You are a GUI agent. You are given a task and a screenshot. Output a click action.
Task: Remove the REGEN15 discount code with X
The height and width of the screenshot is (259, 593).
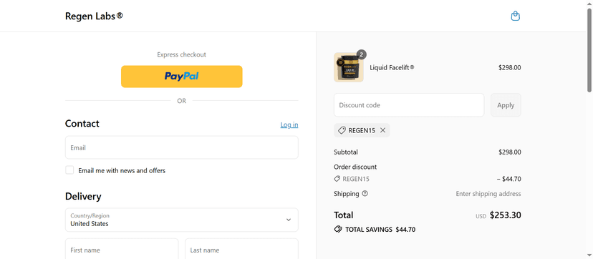pos(382,130)
